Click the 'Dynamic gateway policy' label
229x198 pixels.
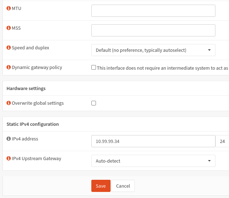pyautogui.click(x=37, y=68)
